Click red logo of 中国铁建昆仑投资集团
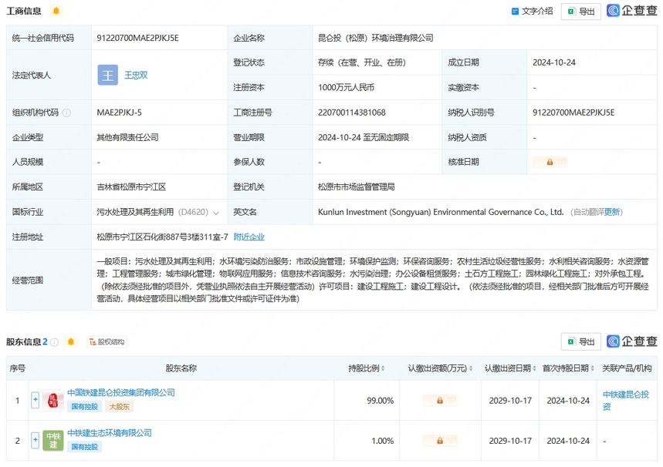The width and height of the screenshot is (663, 467). [x=52, y=400]
